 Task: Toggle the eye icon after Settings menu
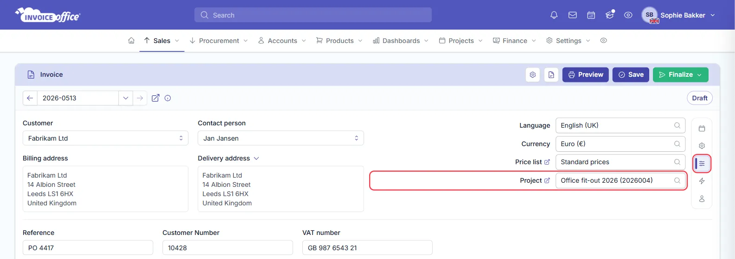click(x=603, y=41)
